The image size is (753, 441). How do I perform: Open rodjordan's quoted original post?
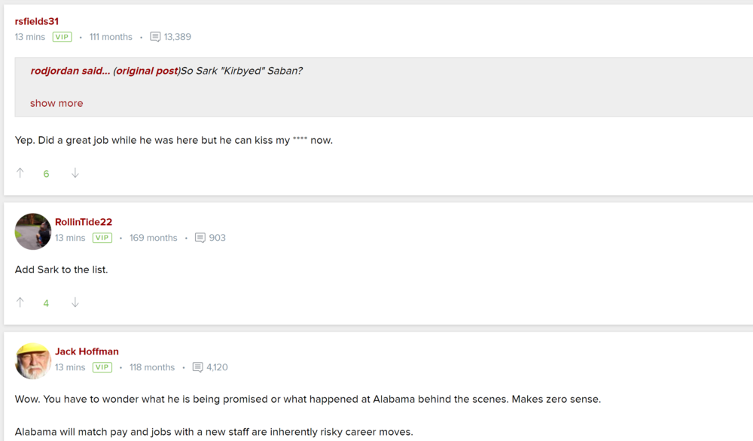click(146, 71)
